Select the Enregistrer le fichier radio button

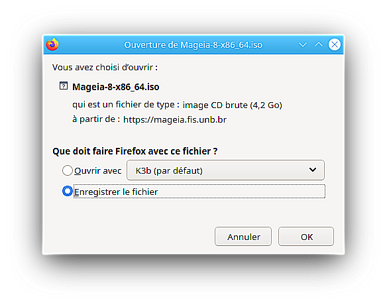click(x=67, y=191)
